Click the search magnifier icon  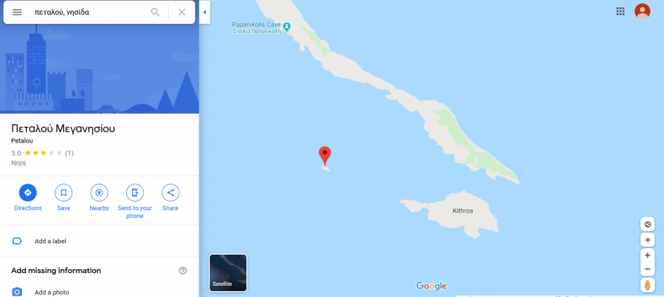pos(155,13)
